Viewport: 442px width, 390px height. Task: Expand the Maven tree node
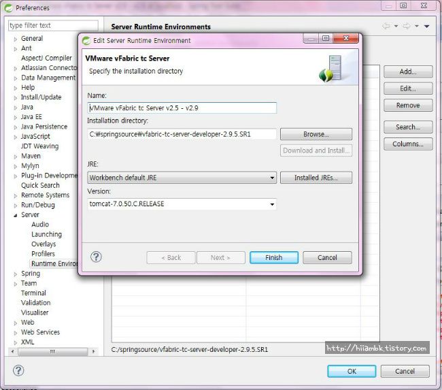pos(16,157)
